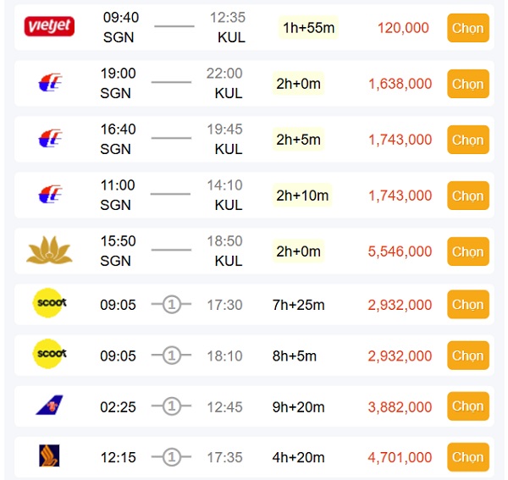Select Malaysia Airlines logo for 16:40 flight
Viewport: 508px width, 480px height.
point(50,139)
